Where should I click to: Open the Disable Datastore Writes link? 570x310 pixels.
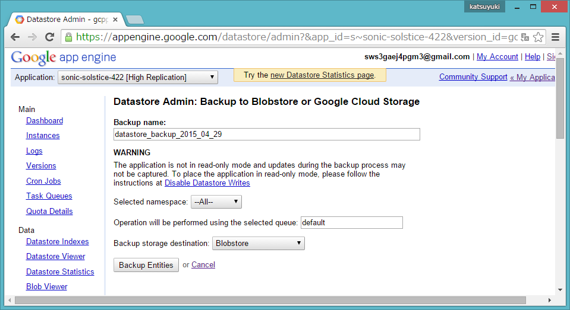click(x=207, y=183)
